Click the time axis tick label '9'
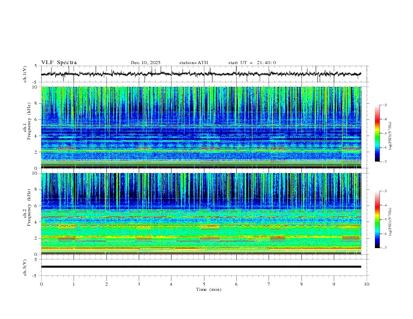The width and height of the screenshot is (413, 319). pyautogui.click(x=334, y=284)
